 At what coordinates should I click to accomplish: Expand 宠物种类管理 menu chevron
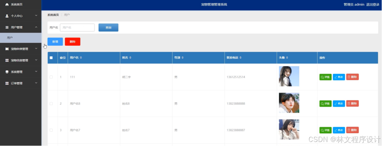point(36,49)
